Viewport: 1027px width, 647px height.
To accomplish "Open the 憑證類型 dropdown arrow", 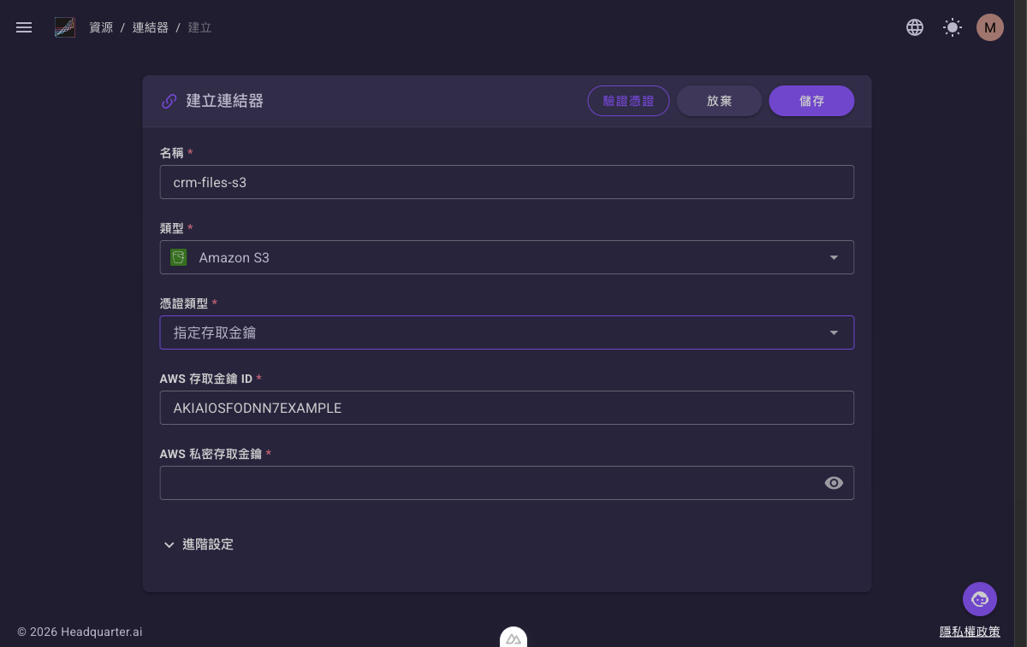I will [834, 332].
